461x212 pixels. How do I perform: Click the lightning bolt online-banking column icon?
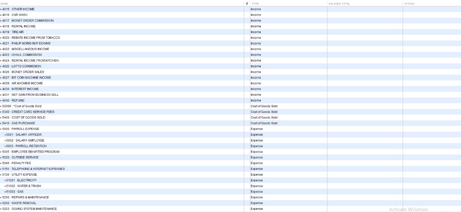[x=247, y=4]
